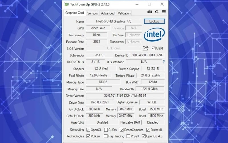This screenshot has width=228, height=143.
Task: Click the Shaders field 32 Unified
Action: click(x=101, y=68)
